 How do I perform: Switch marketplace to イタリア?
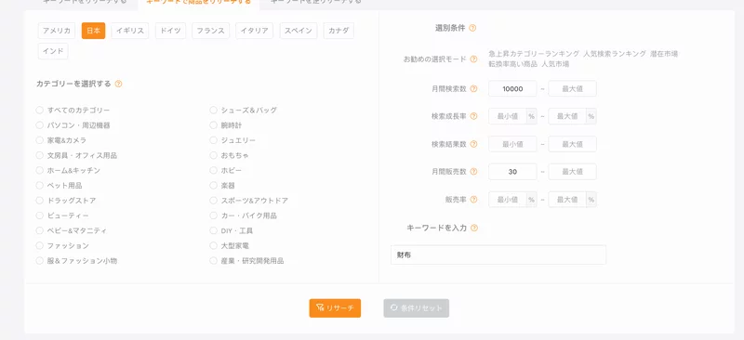(x=254, y=31)
